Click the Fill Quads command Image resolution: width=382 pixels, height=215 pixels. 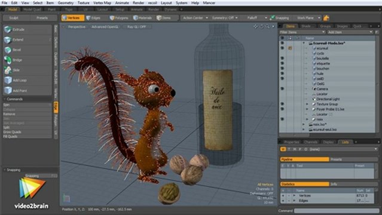point(27,137)
